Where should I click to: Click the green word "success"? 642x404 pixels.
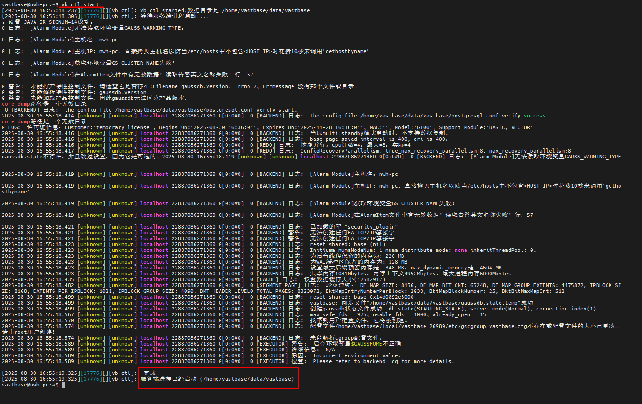(534, 116)
